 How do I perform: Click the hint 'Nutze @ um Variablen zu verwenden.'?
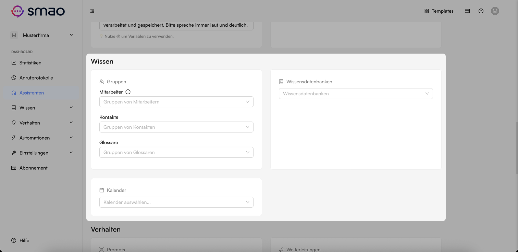pos(139,36)
